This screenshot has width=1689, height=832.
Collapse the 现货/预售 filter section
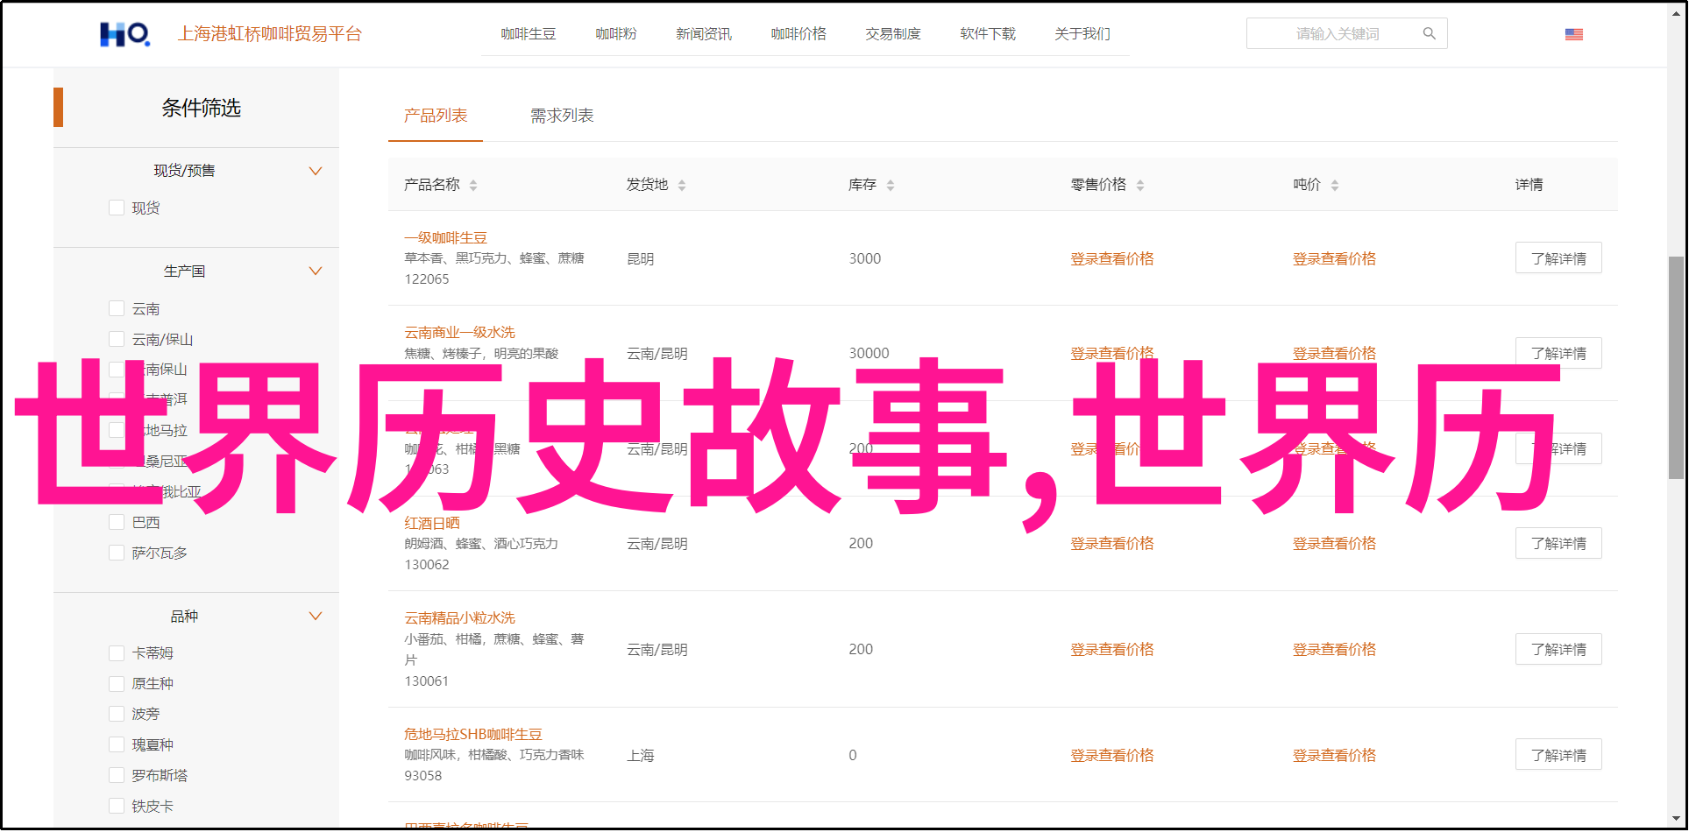[316, 171]
